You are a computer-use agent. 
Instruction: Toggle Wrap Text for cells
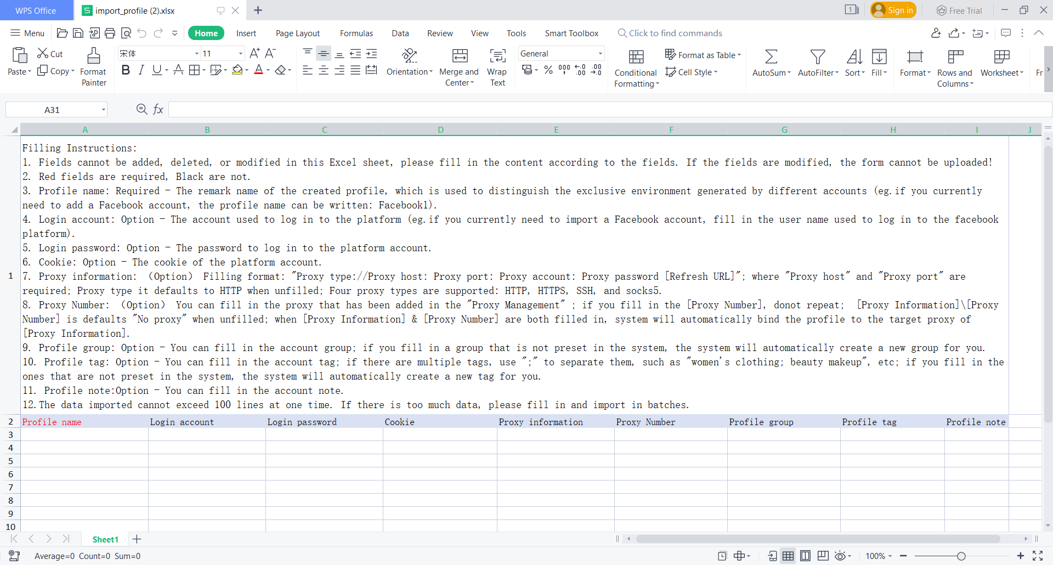click(497, 56)
